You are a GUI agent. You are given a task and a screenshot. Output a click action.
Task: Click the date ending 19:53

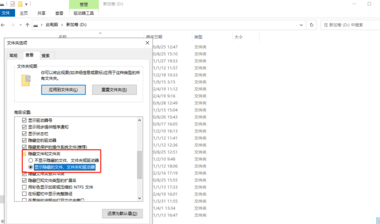(165, 61)
